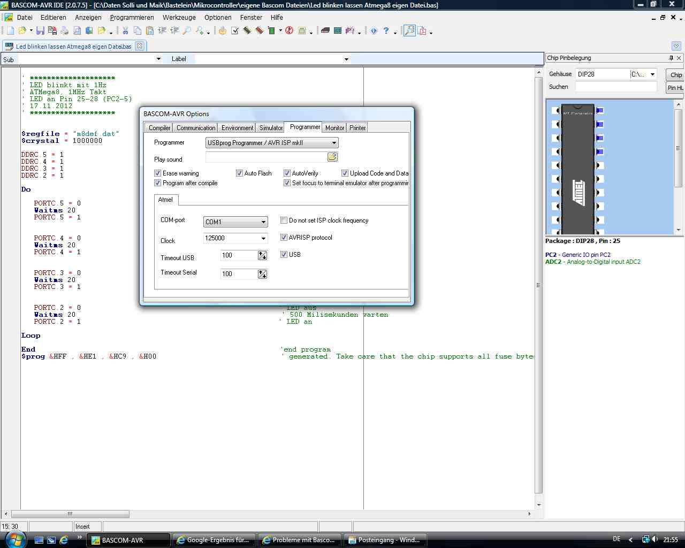Click the blue info icon
This screenshot has width=685, height=548.
coord(374,31)
